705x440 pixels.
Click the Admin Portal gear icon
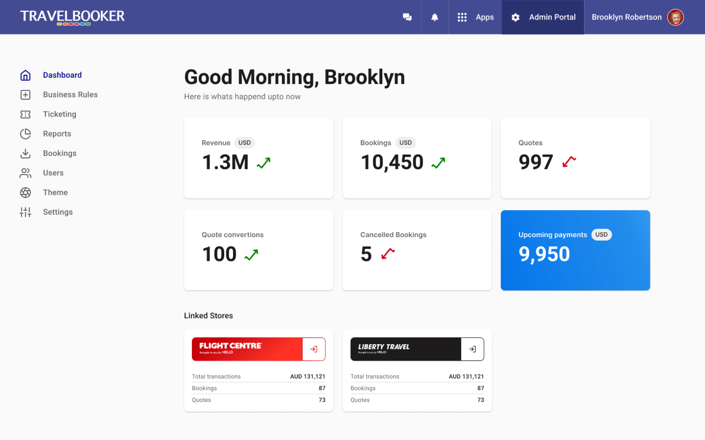pos(515,18)
